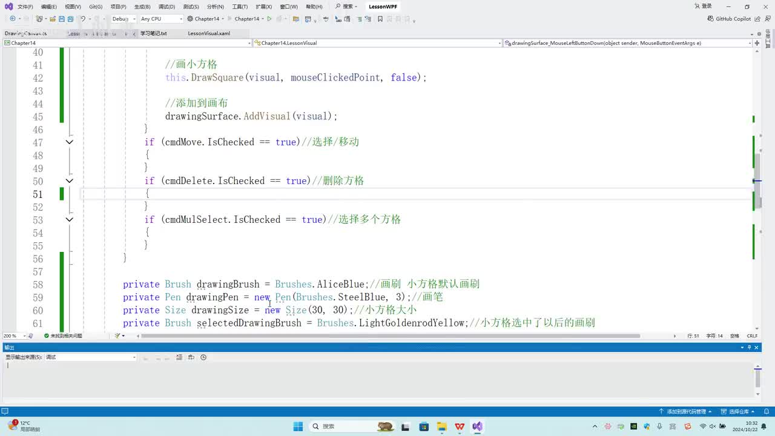Open the Git(G) menu

tap(96, 7)
